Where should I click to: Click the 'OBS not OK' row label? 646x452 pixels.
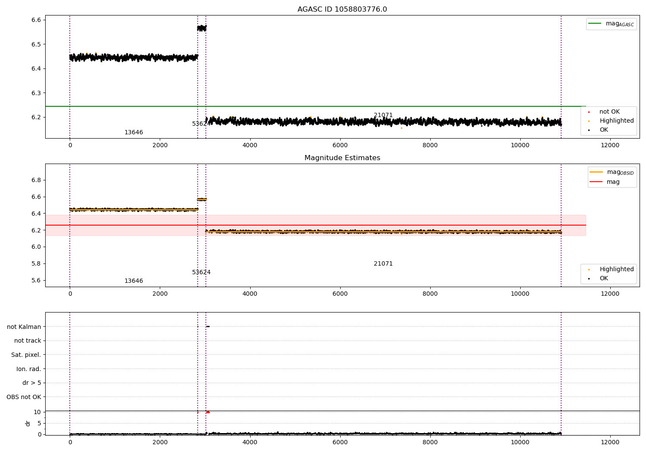pos(24,397)
